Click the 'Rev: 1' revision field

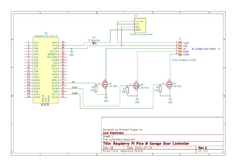click(x=203, y=148)
